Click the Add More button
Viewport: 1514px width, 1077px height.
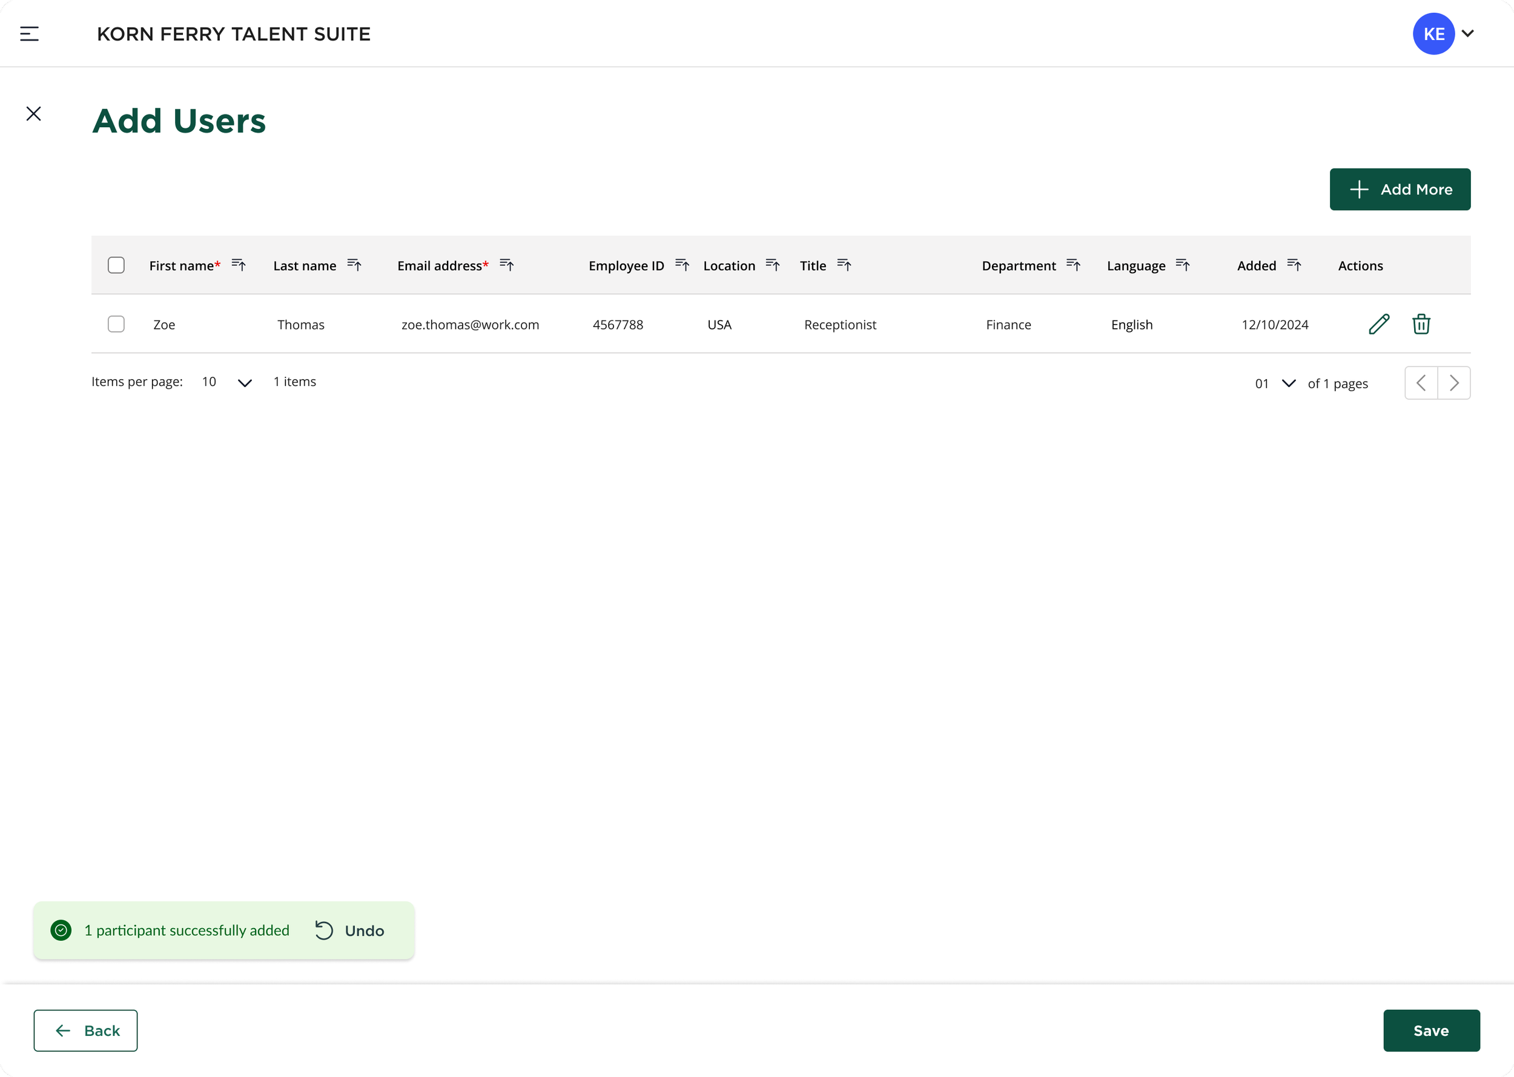[x=1400, y=190]
